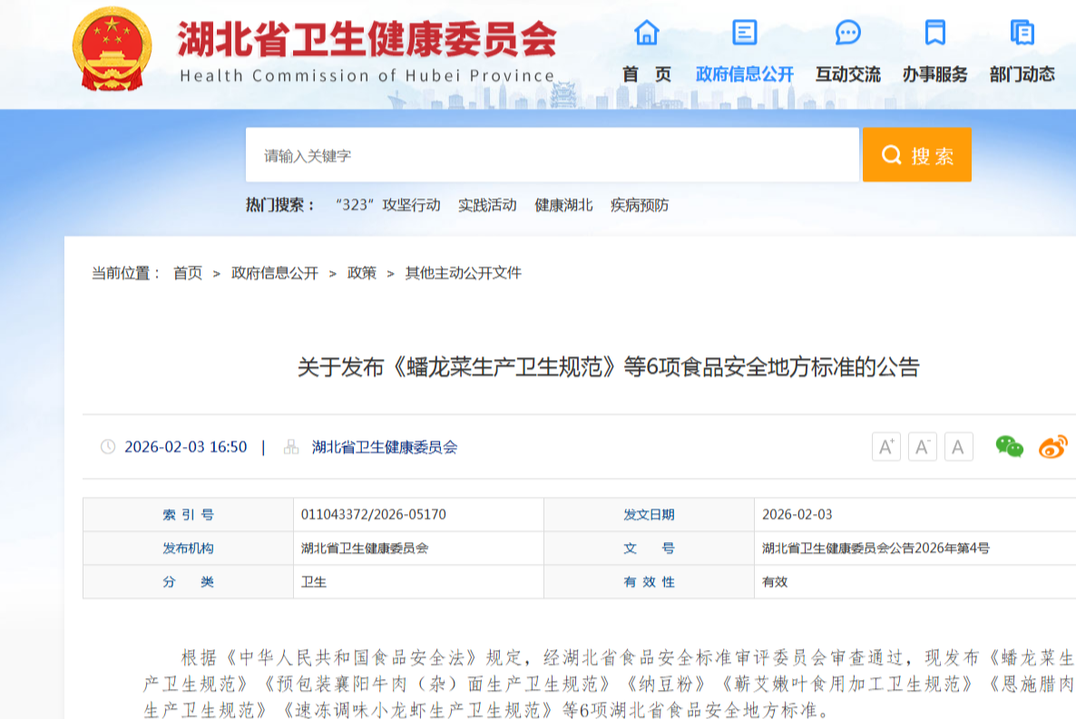This screenshot has height=719, width=1076.
Task: Open the 互动交流 navigation menu item
Action: point(847,74)
